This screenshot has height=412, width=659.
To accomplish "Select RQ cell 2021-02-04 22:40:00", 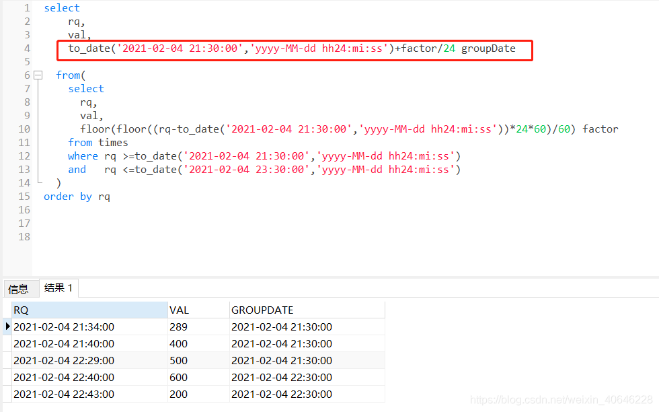I will 89,378.
